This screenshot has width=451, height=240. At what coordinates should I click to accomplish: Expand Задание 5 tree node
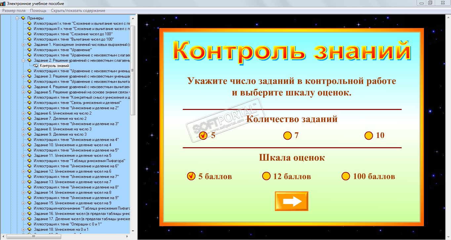pyautogui.click(x=23, y=92)
